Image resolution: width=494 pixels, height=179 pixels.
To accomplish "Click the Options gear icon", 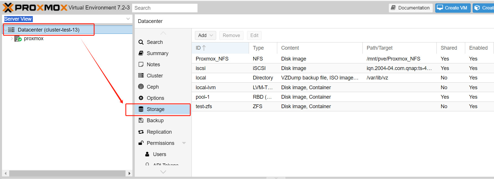I will tap(141, 98).
